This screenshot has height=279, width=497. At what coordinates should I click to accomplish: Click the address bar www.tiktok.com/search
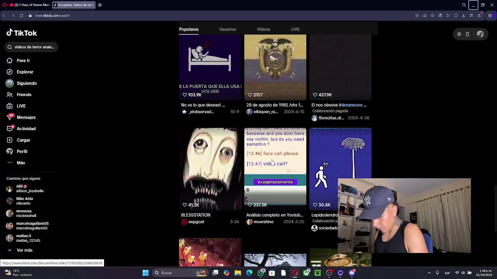[52, 15]
